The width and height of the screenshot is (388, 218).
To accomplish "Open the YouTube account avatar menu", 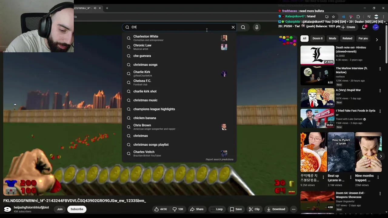I will pos(376,27).
